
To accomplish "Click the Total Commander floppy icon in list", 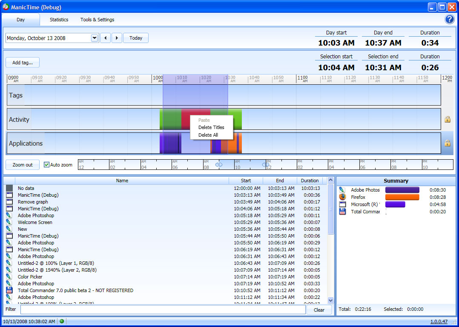I will [x=9, y=290].
